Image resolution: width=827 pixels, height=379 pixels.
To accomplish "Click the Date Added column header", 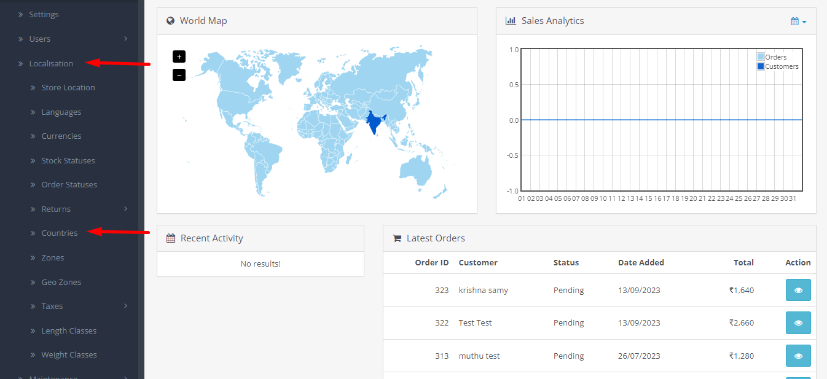I will click(x=641, y=262).
